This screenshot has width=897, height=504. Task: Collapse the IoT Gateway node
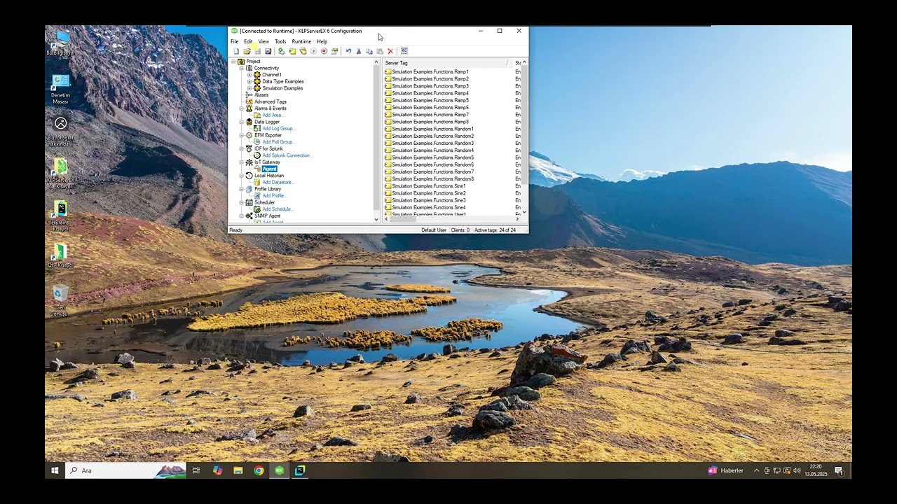242,162
